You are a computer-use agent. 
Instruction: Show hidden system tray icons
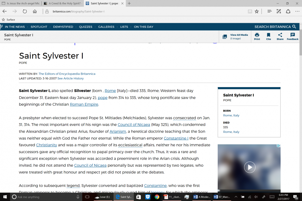tap(236, 197)
